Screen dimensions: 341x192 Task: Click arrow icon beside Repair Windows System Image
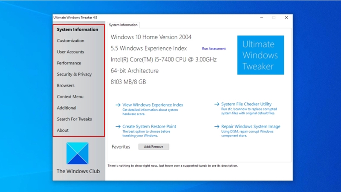pyautogui.click(x=217, y=126)
